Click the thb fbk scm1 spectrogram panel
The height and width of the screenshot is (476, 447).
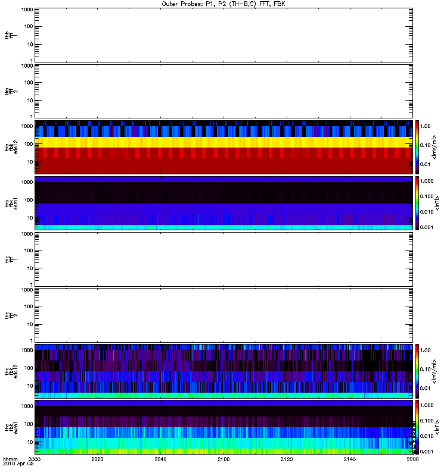pos(224,203)
